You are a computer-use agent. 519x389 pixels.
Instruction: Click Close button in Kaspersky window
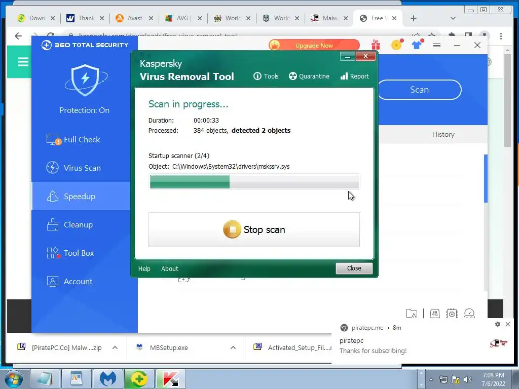click(354, 268)
